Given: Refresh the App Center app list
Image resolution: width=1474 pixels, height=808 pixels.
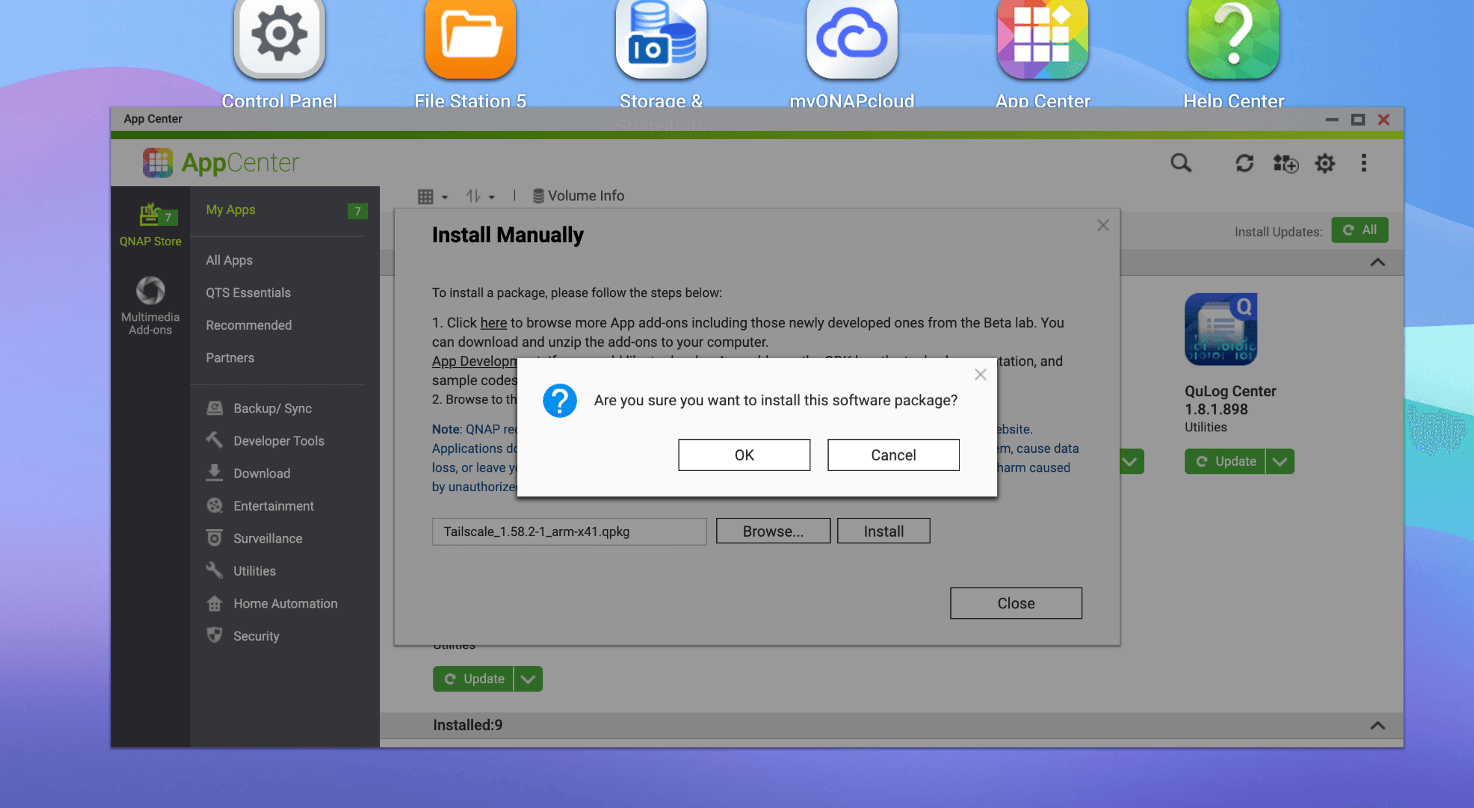Looking at the screenshot, I should pos(1244,163).
